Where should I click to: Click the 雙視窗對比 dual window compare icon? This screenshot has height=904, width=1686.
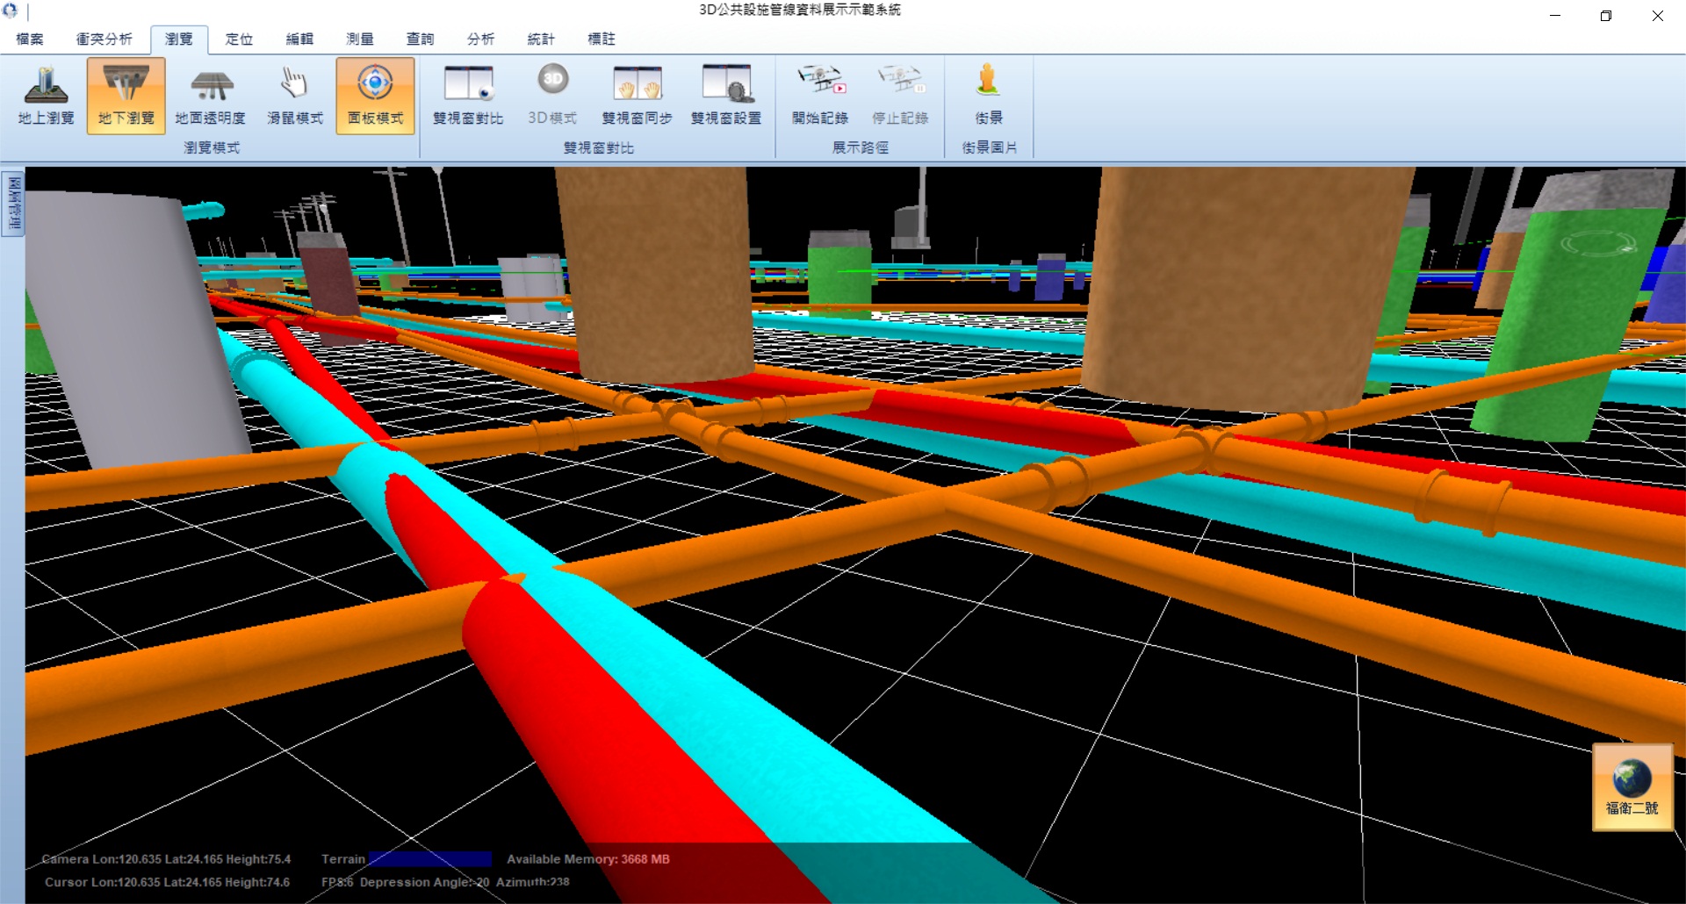pos(467,96)
